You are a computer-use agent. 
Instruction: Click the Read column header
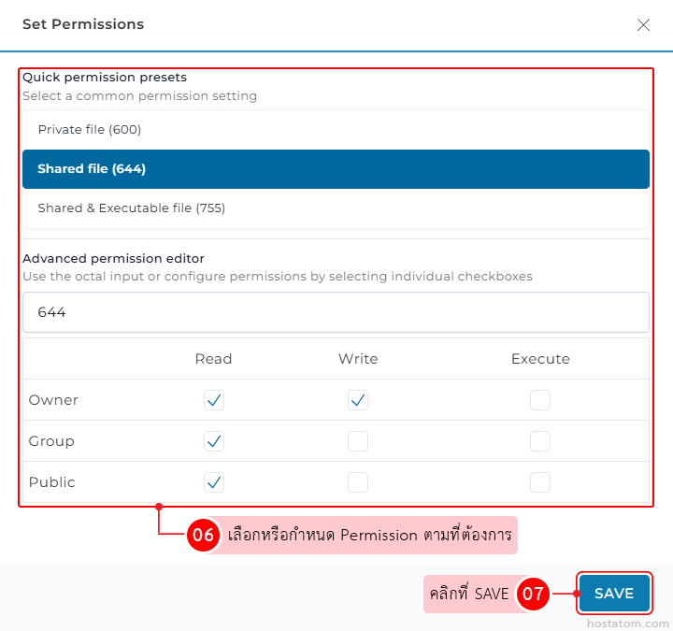click(214, 359)
